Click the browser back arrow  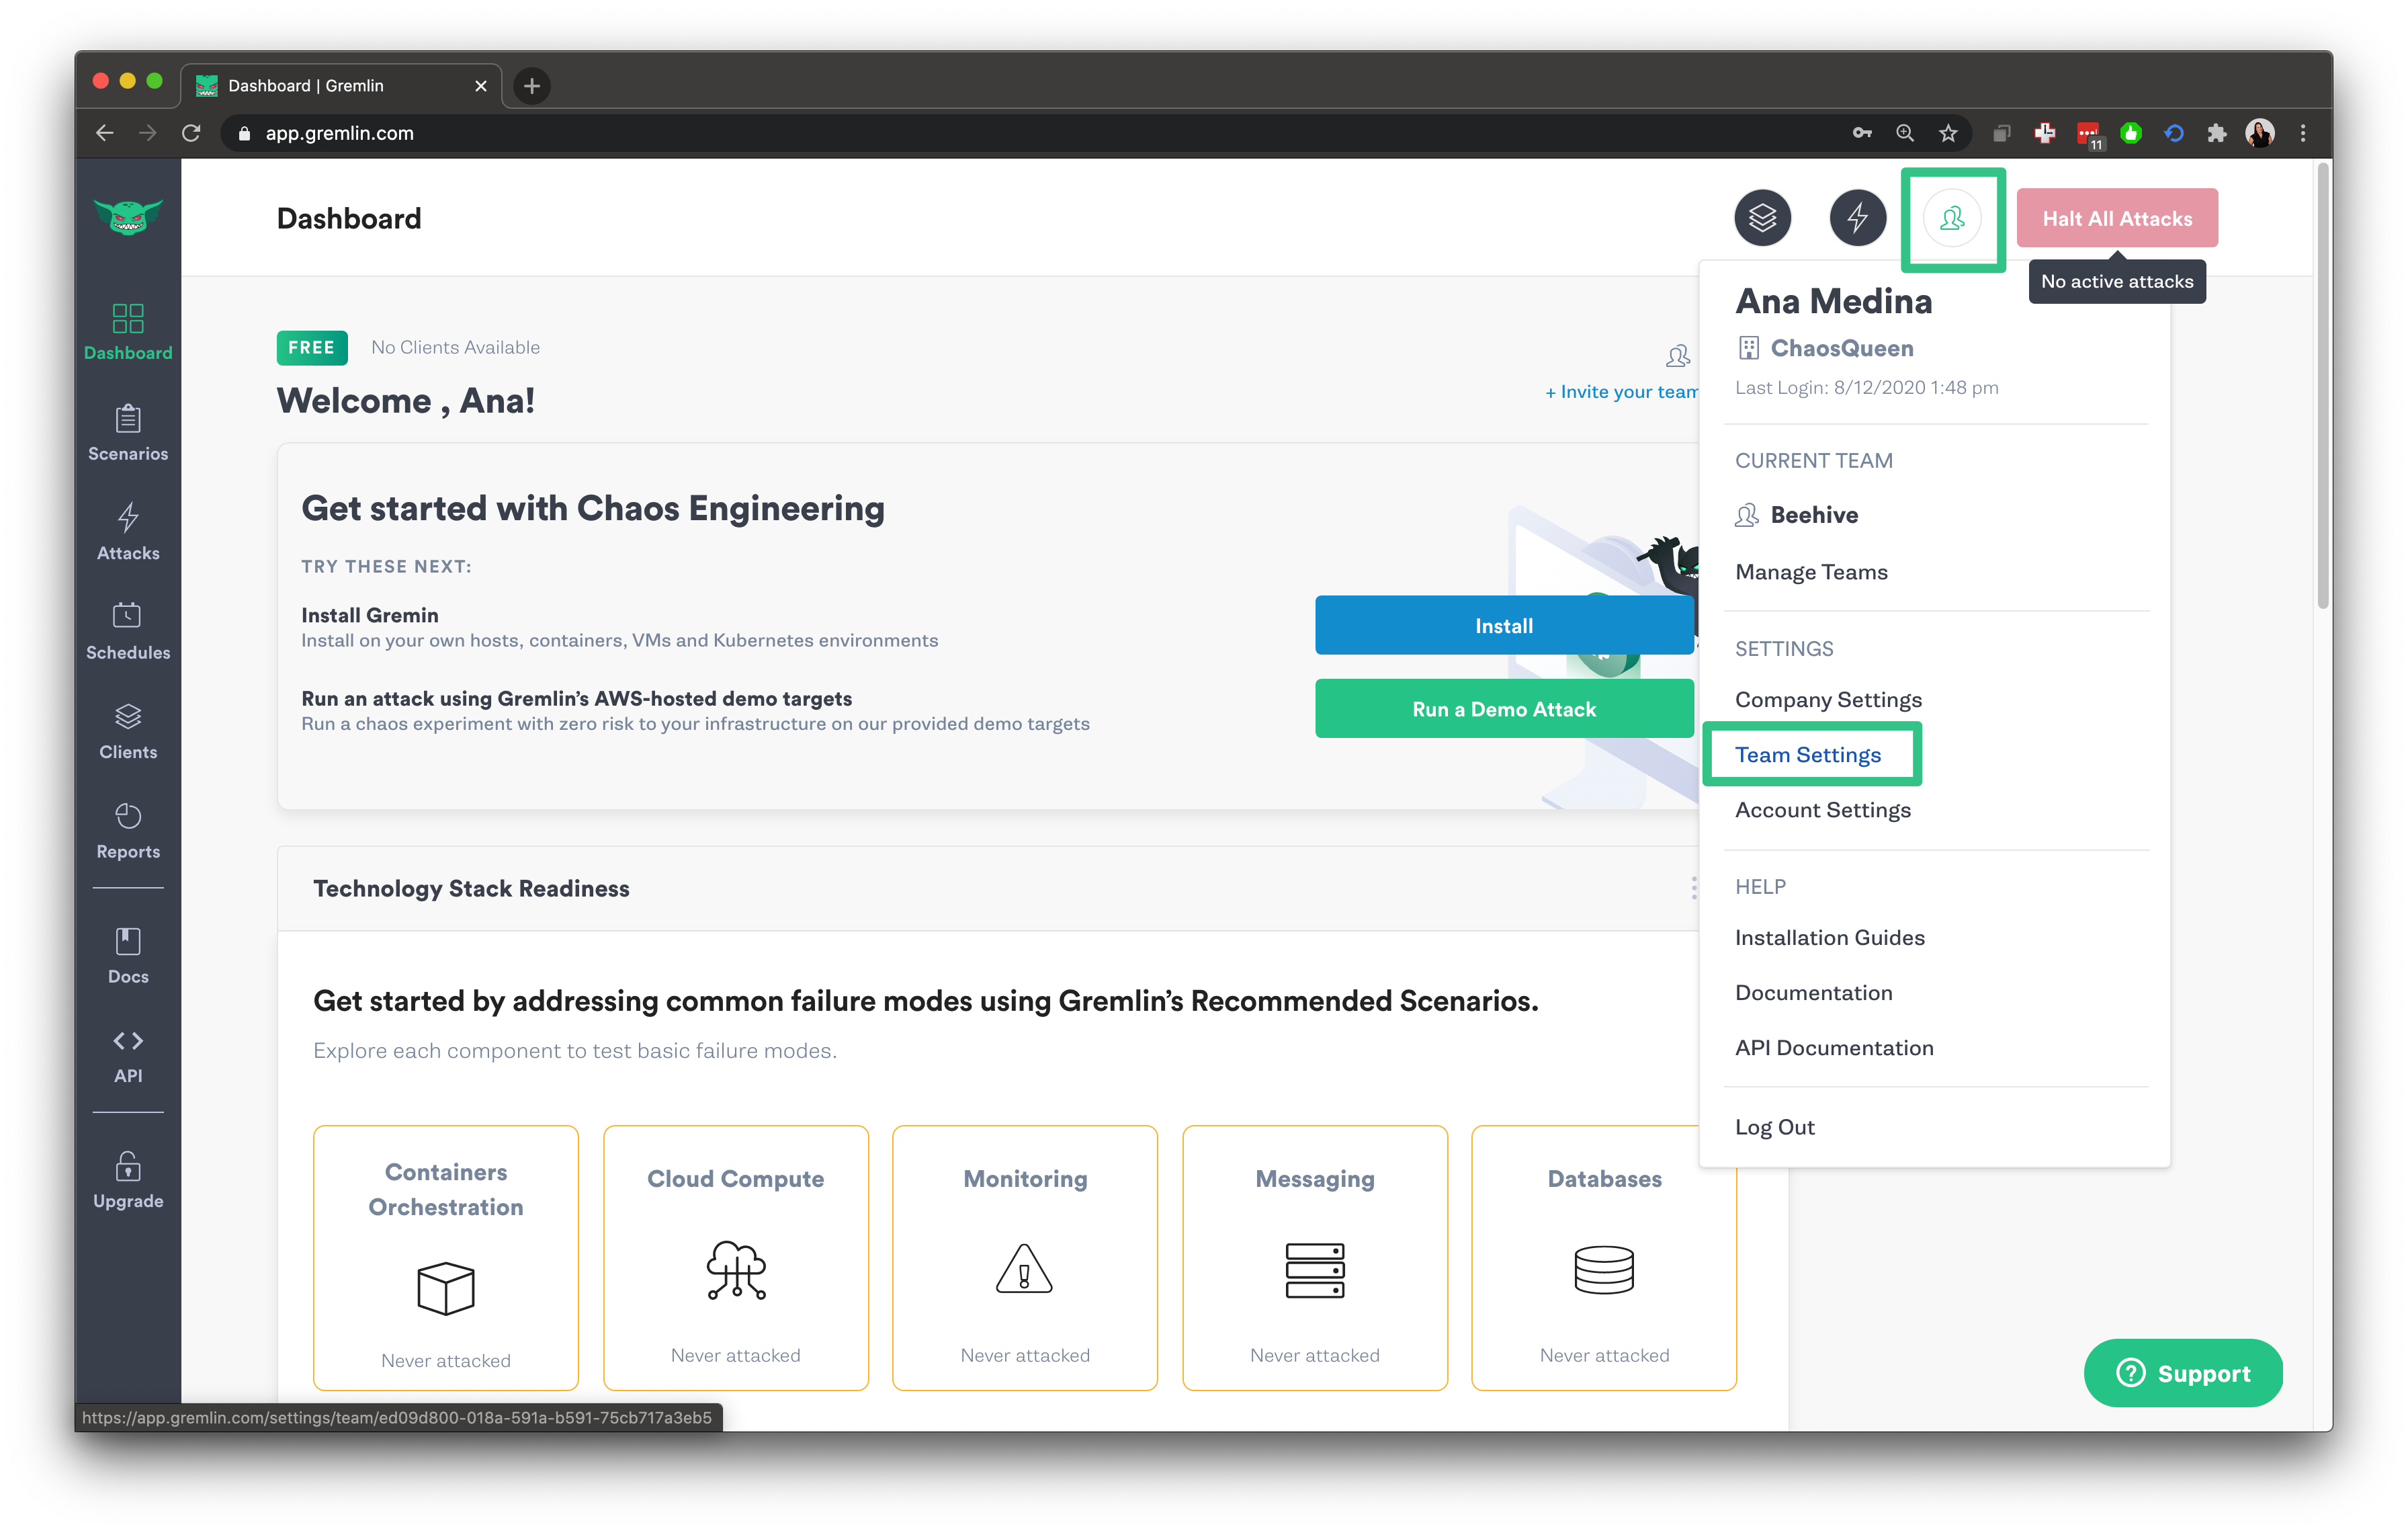104,133
